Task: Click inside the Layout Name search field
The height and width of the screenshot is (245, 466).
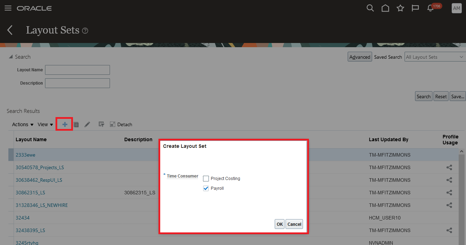Action: pos(77,70)
